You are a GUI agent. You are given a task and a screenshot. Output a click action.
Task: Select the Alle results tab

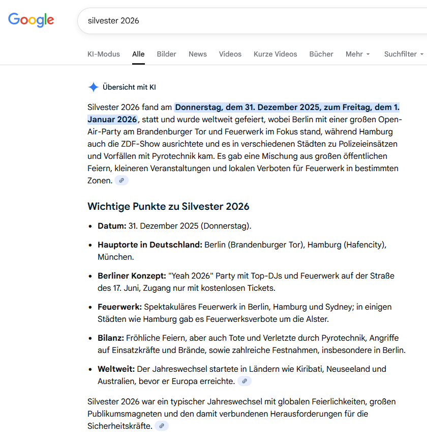pos(138,54)
